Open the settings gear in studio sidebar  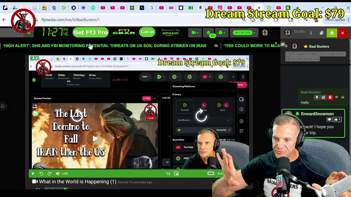[x=241, y=121]
